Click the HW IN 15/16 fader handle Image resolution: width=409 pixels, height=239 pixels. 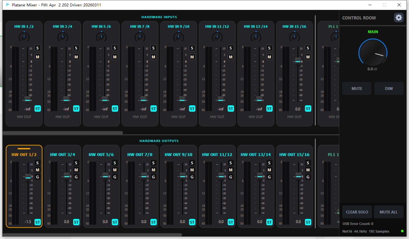point(298,61)
